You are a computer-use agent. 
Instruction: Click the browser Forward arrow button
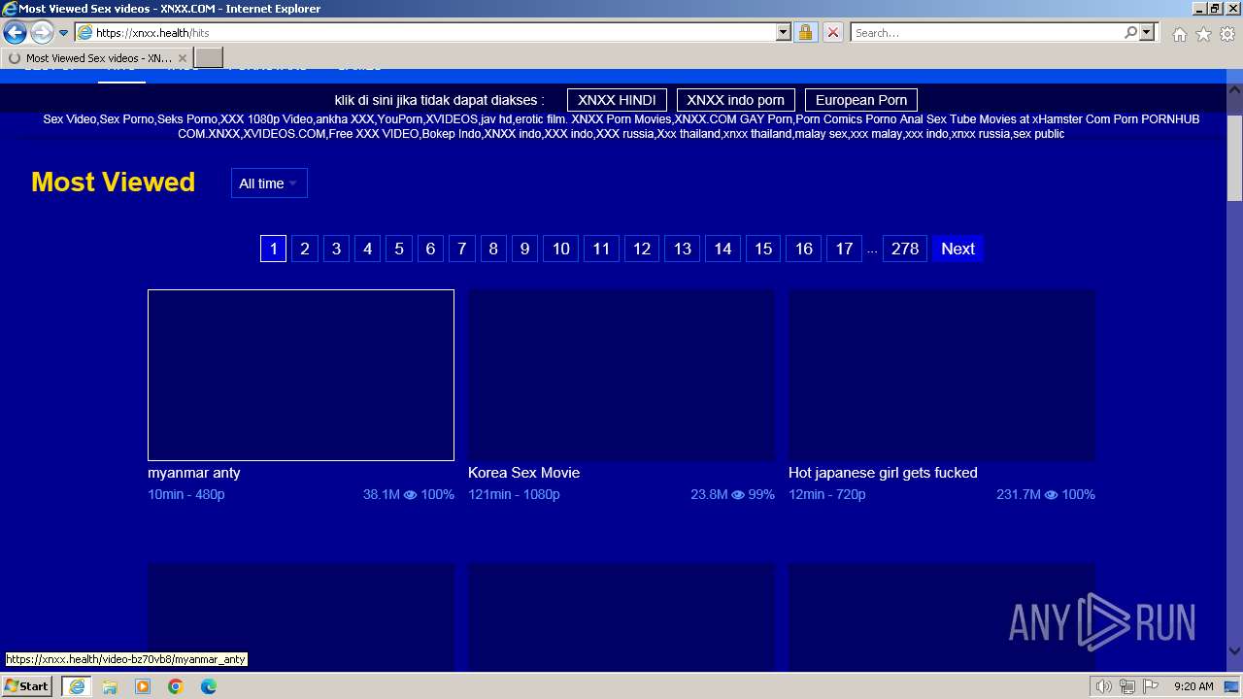pos(42,33)
